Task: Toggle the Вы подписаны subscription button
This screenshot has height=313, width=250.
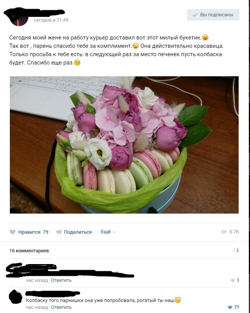Action: 213,15
